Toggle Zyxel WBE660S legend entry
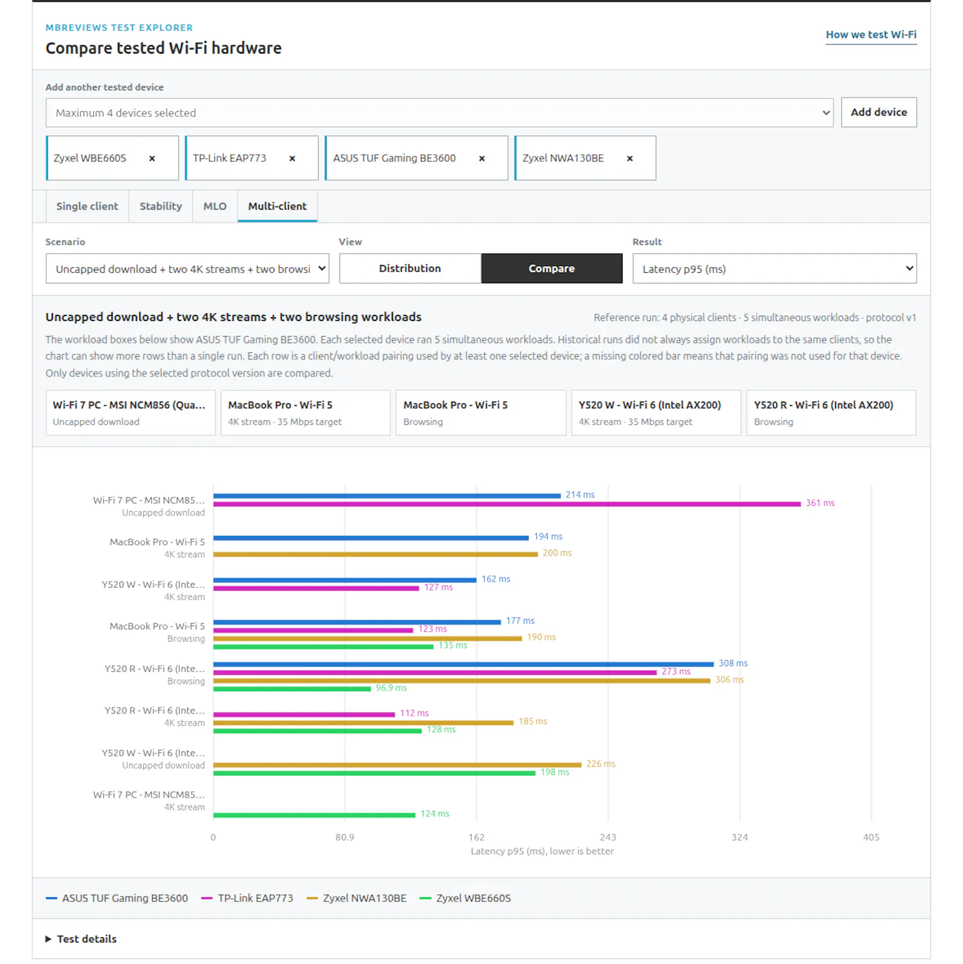 pyautogui.click(x=465, y=898)
